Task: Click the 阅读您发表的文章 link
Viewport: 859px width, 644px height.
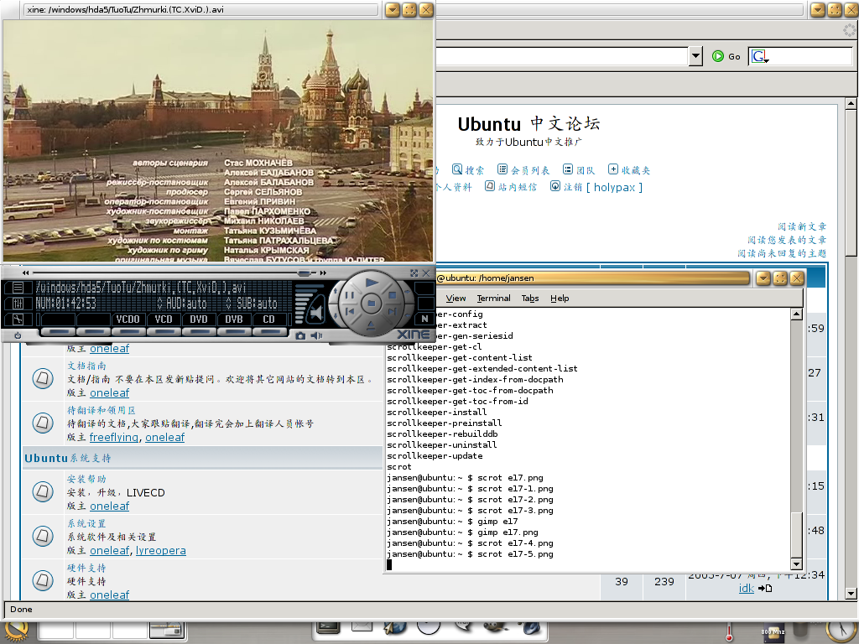Action: click(x=787, y=240)
